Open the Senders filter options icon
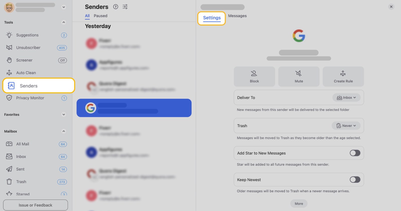 tap(125, 7)
